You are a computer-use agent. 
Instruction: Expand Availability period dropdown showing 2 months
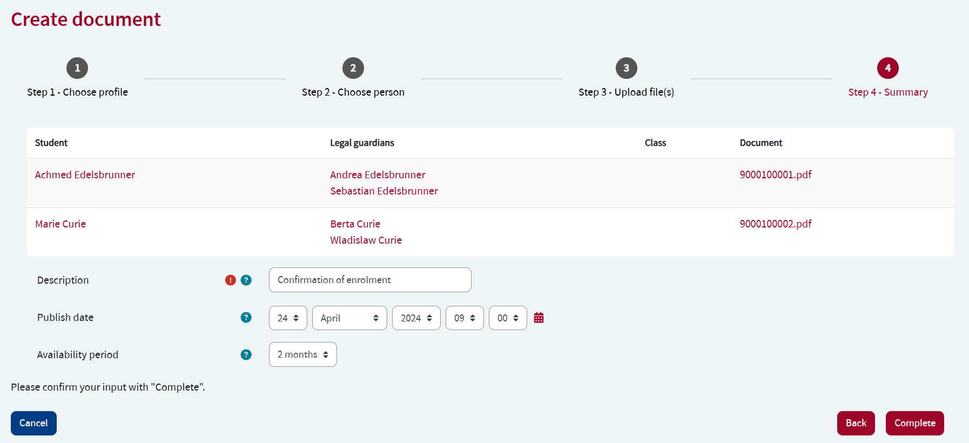[x=303, y=354]
